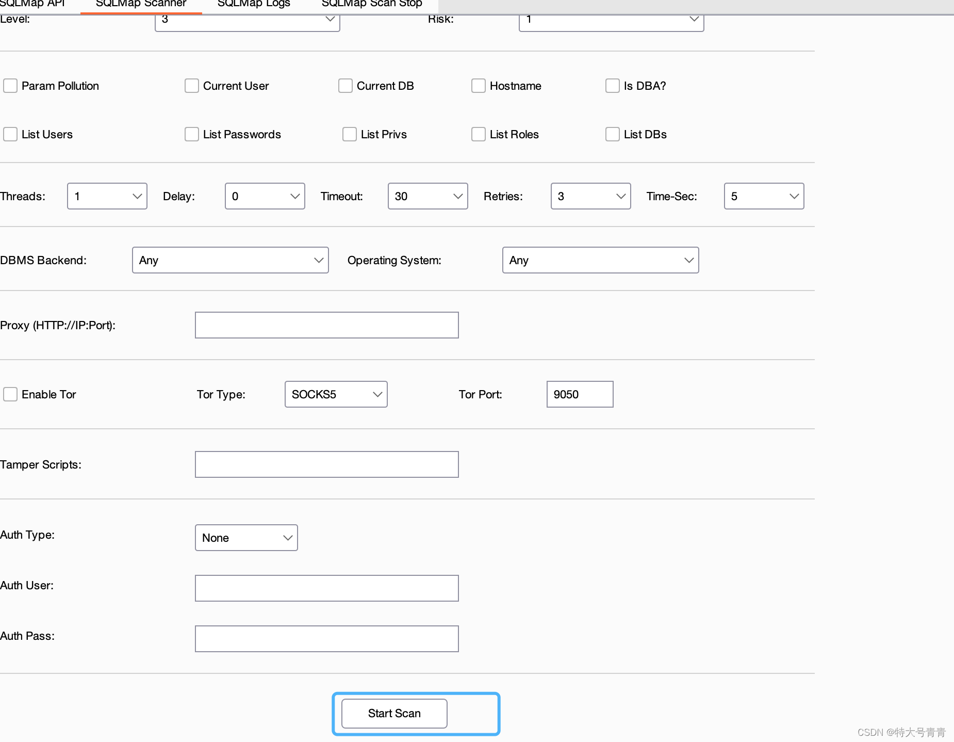Viewport: 954px width, 742px height.
Task: Switch to the SQLMap API tab
Action: pos(32,4)
